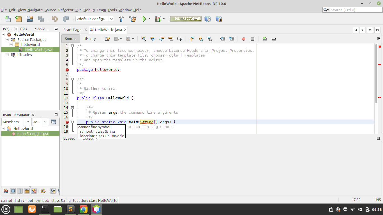Screen dimensions: 383x215
Task: Click the Source view button
Action: pyautogui.click(x=71, y=39)
